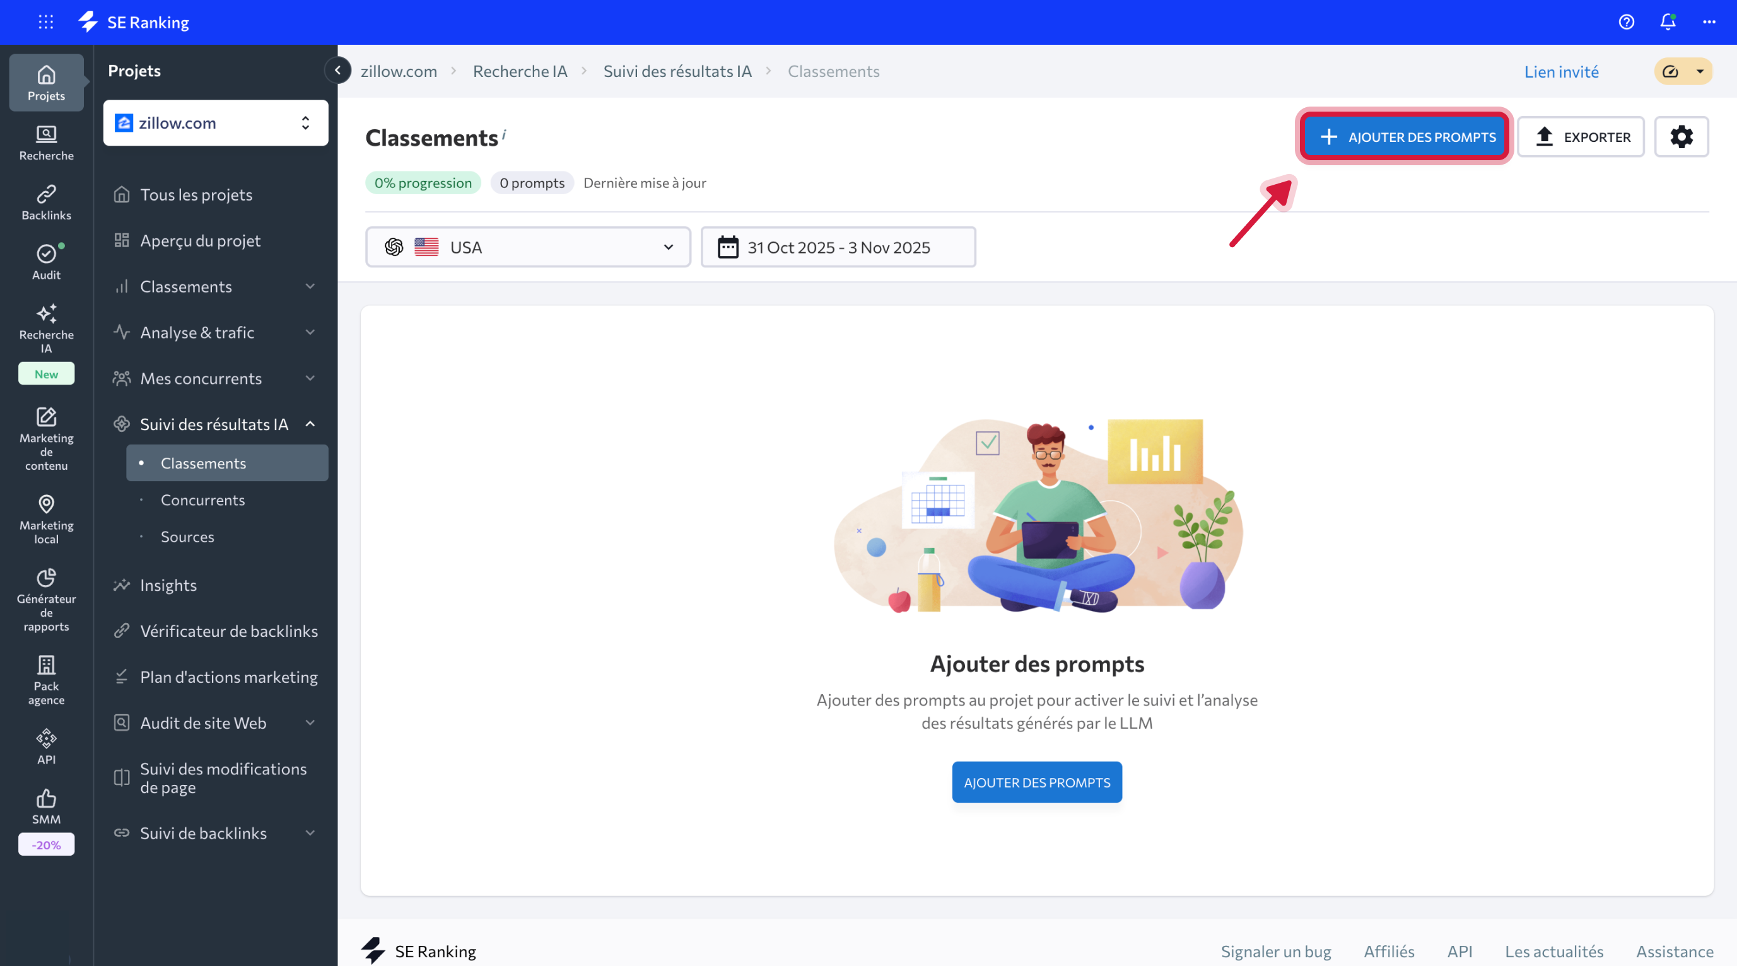Collapse the Projets sidebar panel arrow

[337, 70]
